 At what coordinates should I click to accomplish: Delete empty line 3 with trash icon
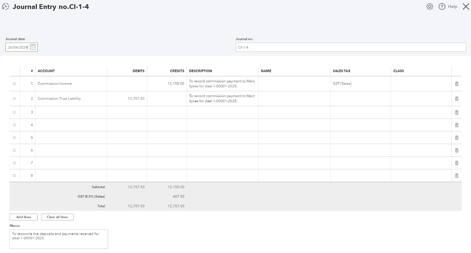pos(457,113)
